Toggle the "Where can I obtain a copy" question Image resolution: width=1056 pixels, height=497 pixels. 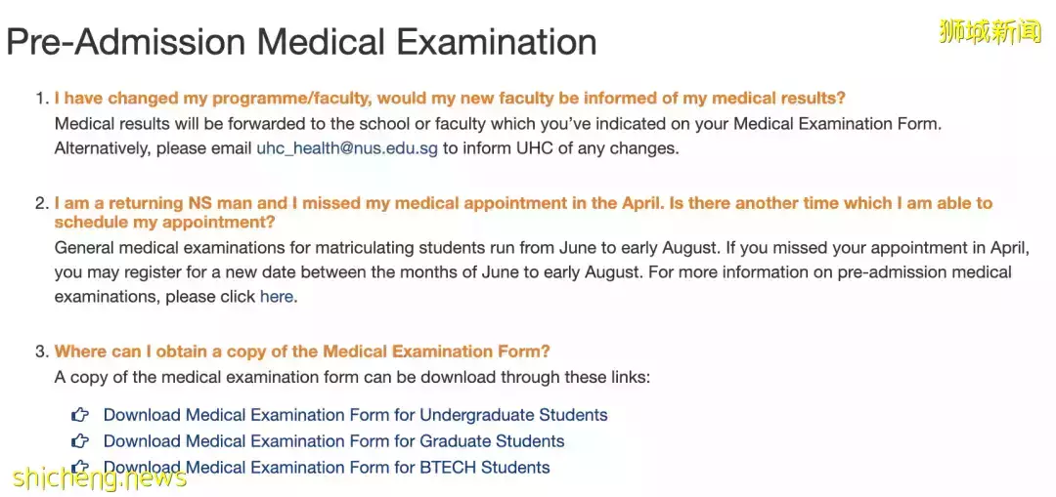click(302, 352)
